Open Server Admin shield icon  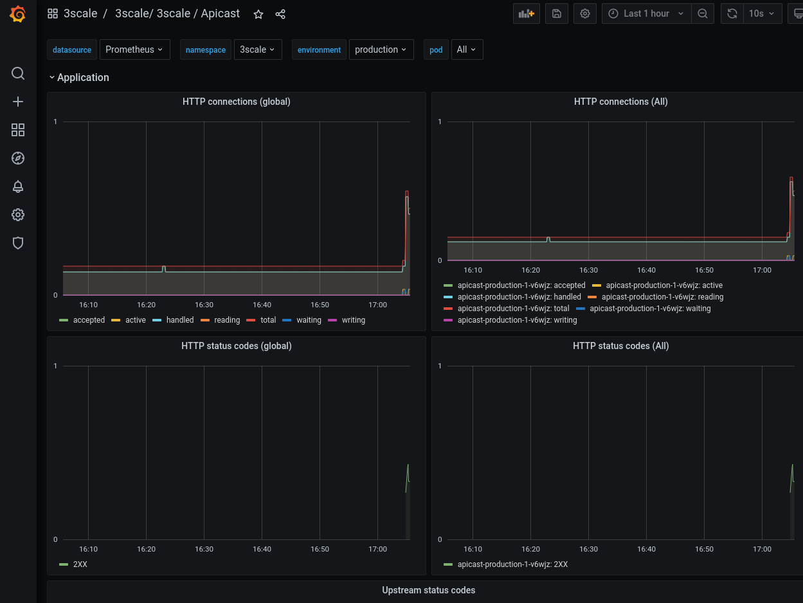18,243
